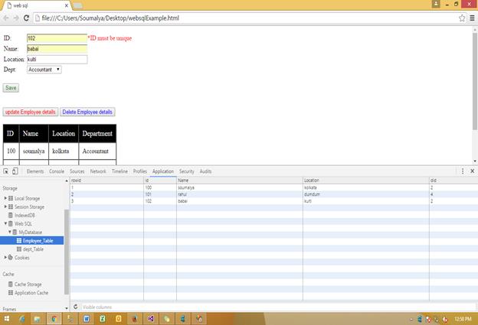Screen dimensions: 478x325
Task: Collapse the MyDatabase tree arrow
Action: 9,232
